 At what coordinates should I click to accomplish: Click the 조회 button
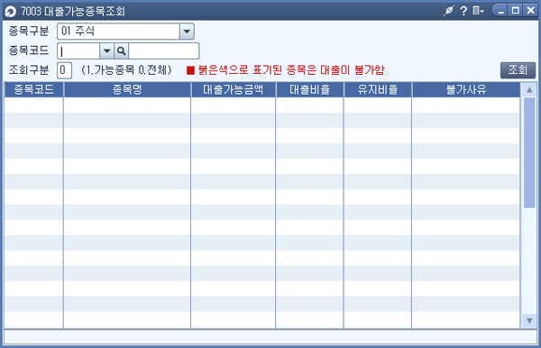point(518,70)
